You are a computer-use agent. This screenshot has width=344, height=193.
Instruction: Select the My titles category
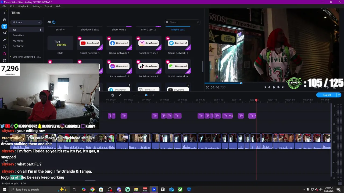[x=18, y=40]
